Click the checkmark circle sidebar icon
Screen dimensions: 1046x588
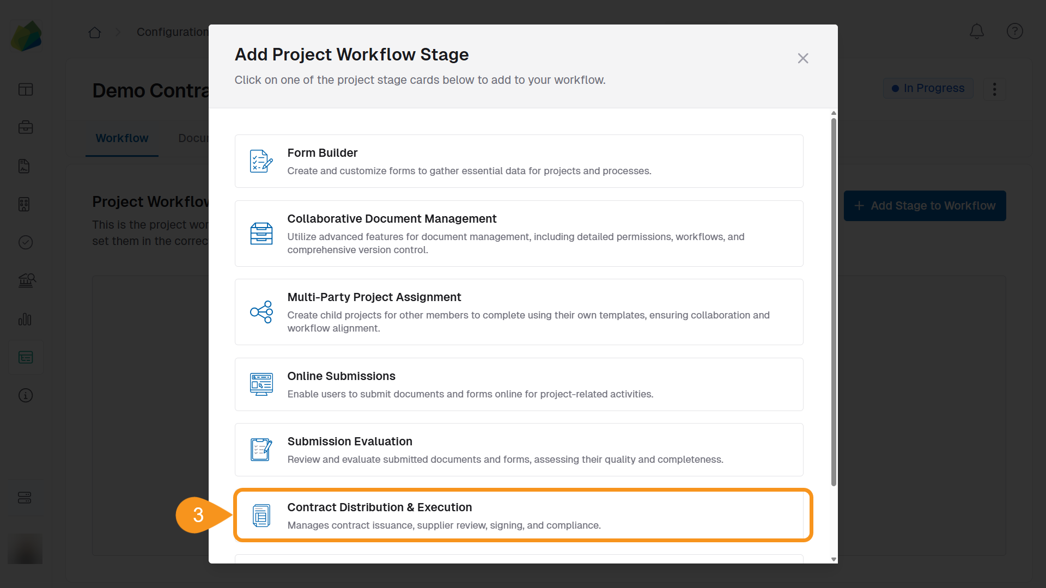tap(26, 242)
